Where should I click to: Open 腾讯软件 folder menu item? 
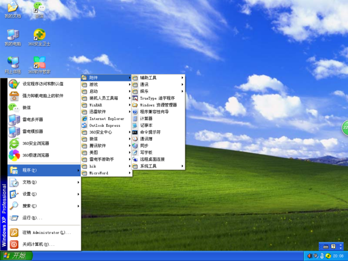coord(107,146)
